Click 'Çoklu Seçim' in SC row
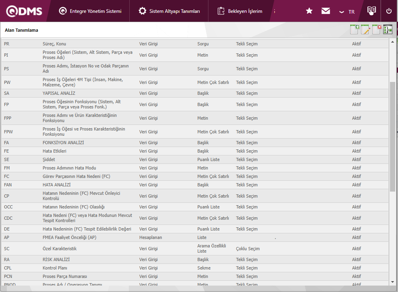 click(248, 249)
